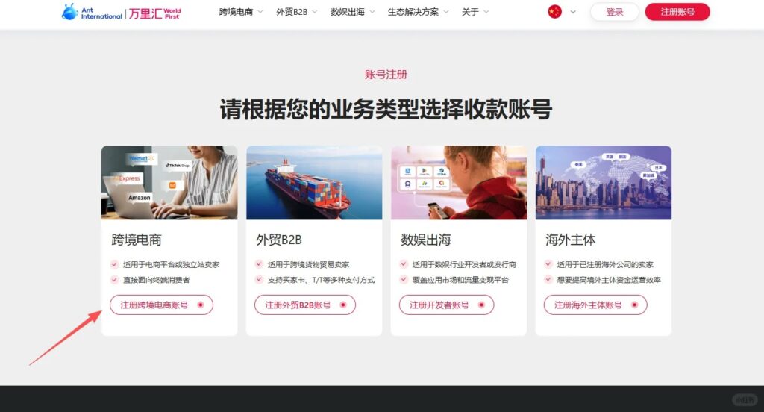Viewport: 764px width, 412px height.
Task: Click red dot icon in 注册海外主体账号 button
Action: pyautogui.click(x=634, y=305)
